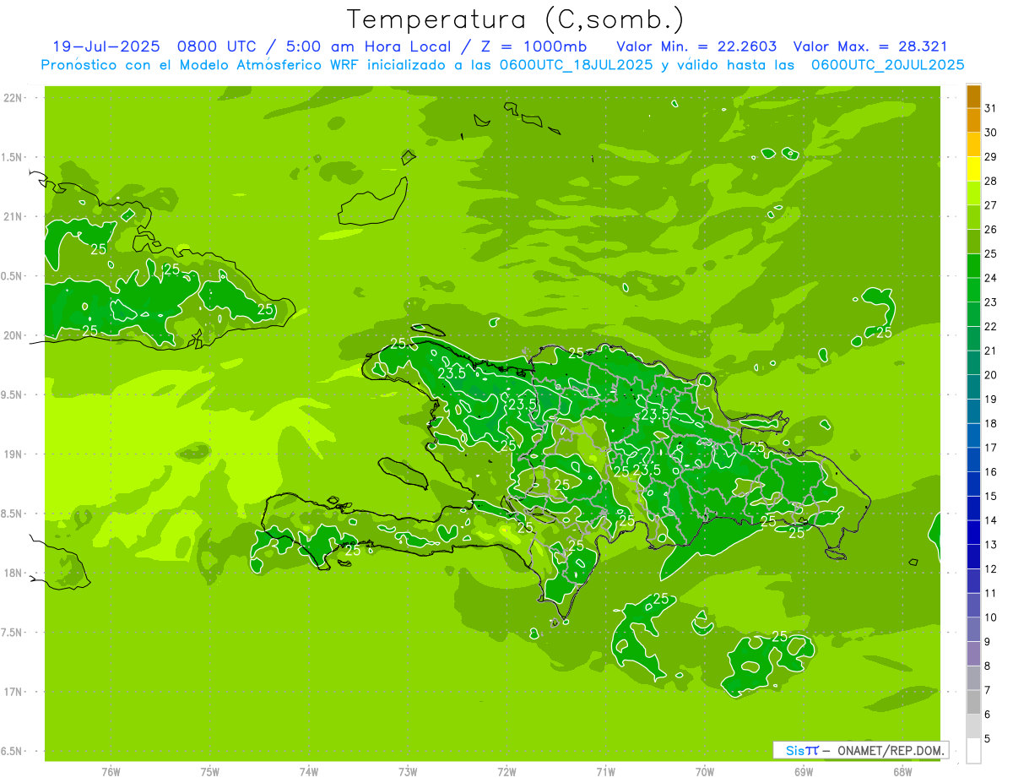Select the '70W' longitude label
Viewport: 1013px width, 783px height.
(x=705, y=772)
